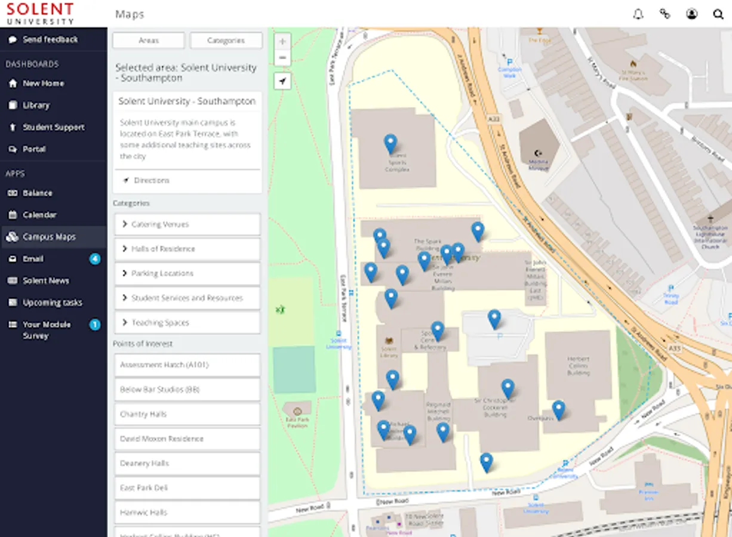Image resolution: width=732 pixels, height=537 pixels.
Task: Click the Compton Walk parking symbol
Action: point(509,62)
